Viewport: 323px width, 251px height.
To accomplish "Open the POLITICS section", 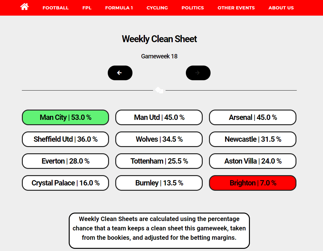I will coord(192,8).
